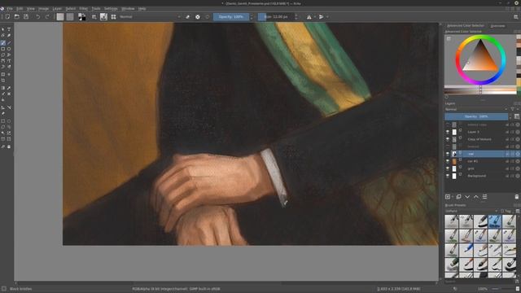521x293 pixels.
Task: Open the Settings menu
Action: (111, 9)
